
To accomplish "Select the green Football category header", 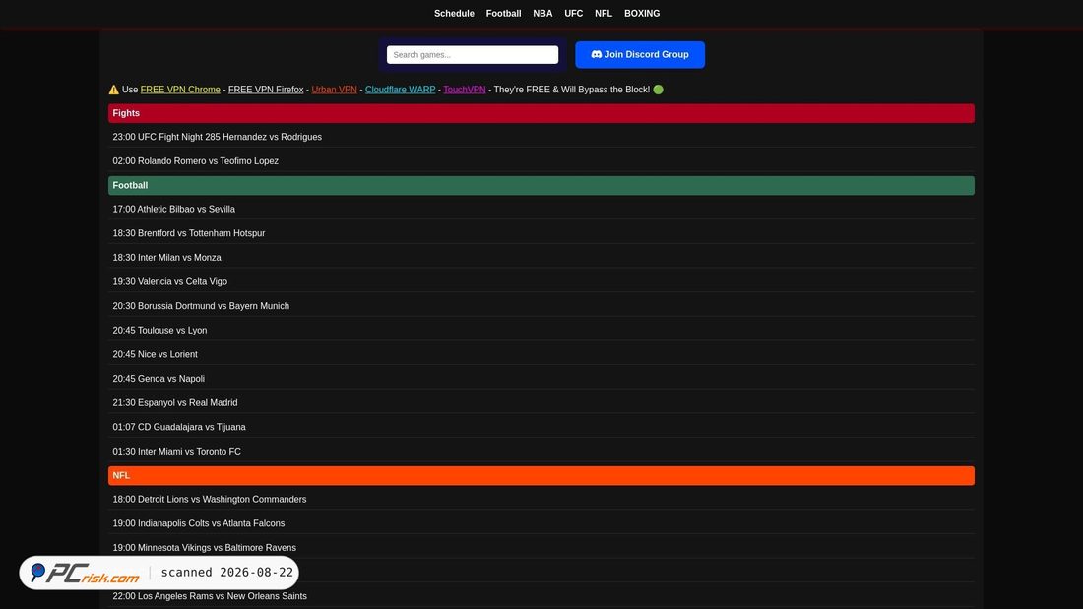I will [541, 185].
